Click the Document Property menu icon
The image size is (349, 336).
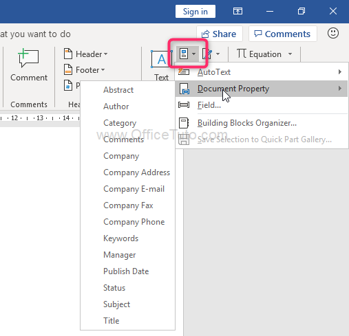[x=184, y=89]
